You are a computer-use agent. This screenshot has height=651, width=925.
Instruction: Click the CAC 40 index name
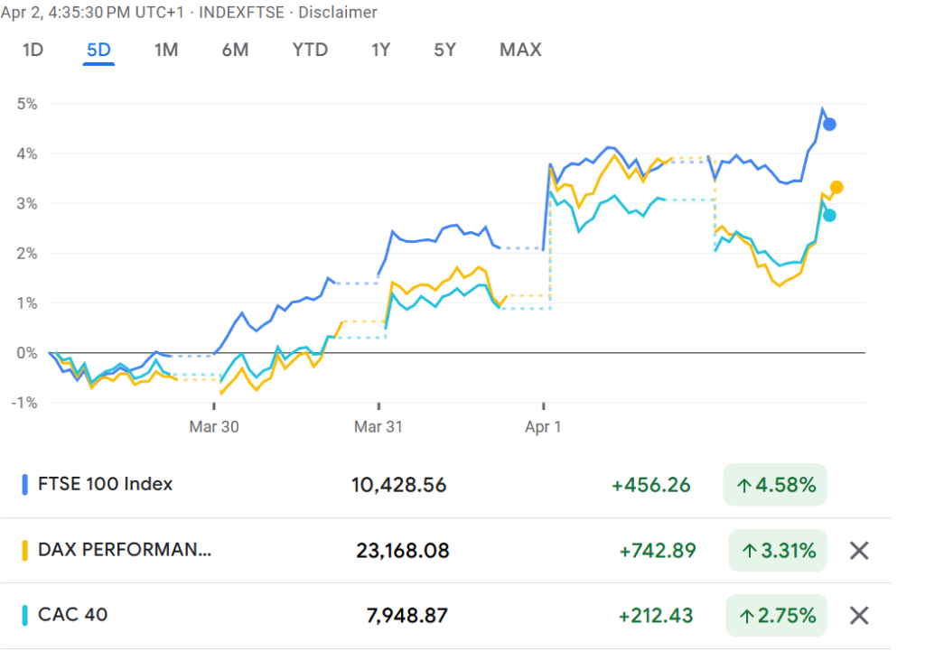73,616
